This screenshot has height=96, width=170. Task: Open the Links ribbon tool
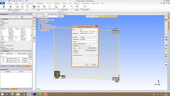point(22,7)
